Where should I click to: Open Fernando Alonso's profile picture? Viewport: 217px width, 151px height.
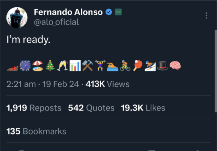(17, 18)
